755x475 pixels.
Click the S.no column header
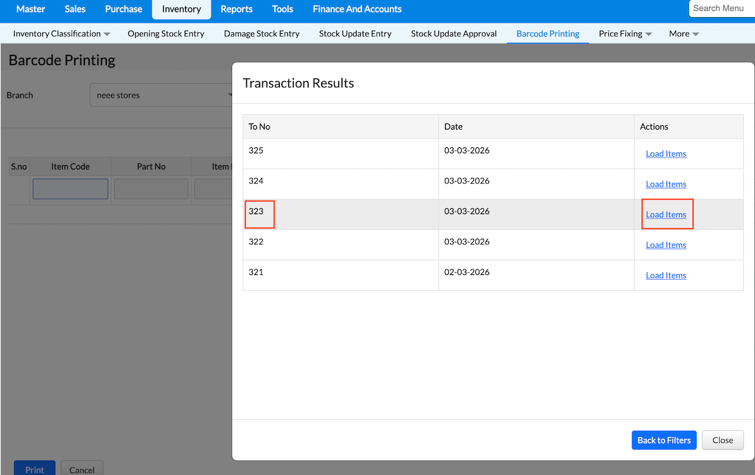(x=19, y=166)
